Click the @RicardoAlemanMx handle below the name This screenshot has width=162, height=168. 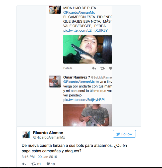pos(49,137)
